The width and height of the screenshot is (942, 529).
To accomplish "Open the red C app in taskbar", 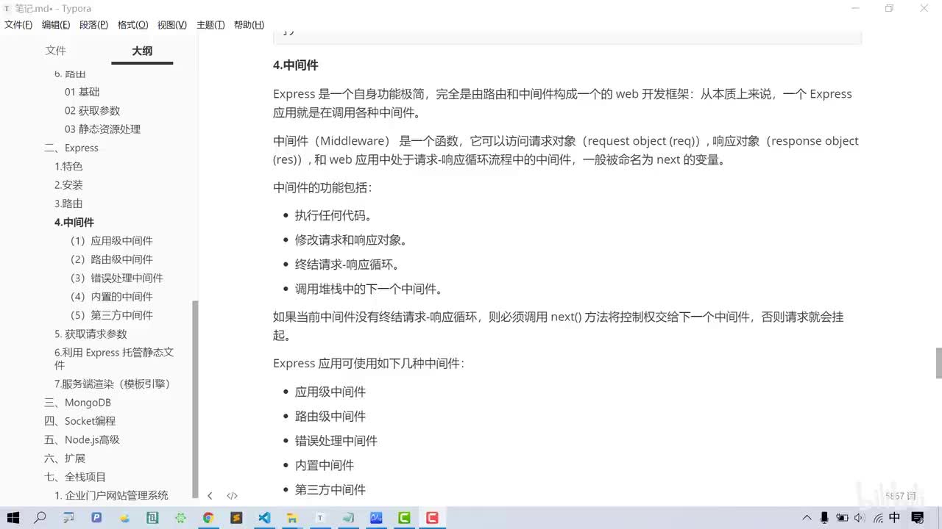I will point(432,518).
